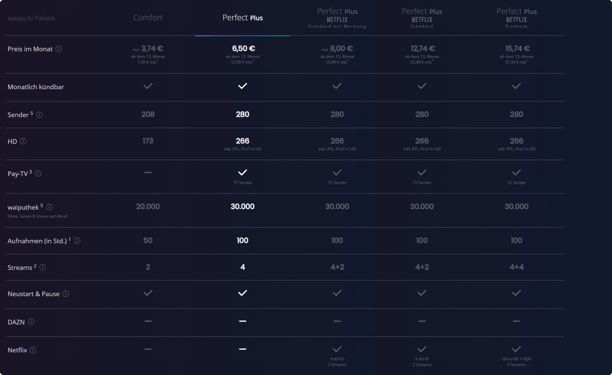
Task: Choose Perfect Plus Netflix Standard mit Werbung
Action: (337, 19)
